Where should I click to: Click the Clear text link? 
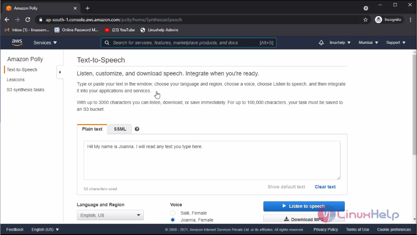coord(325,187)
